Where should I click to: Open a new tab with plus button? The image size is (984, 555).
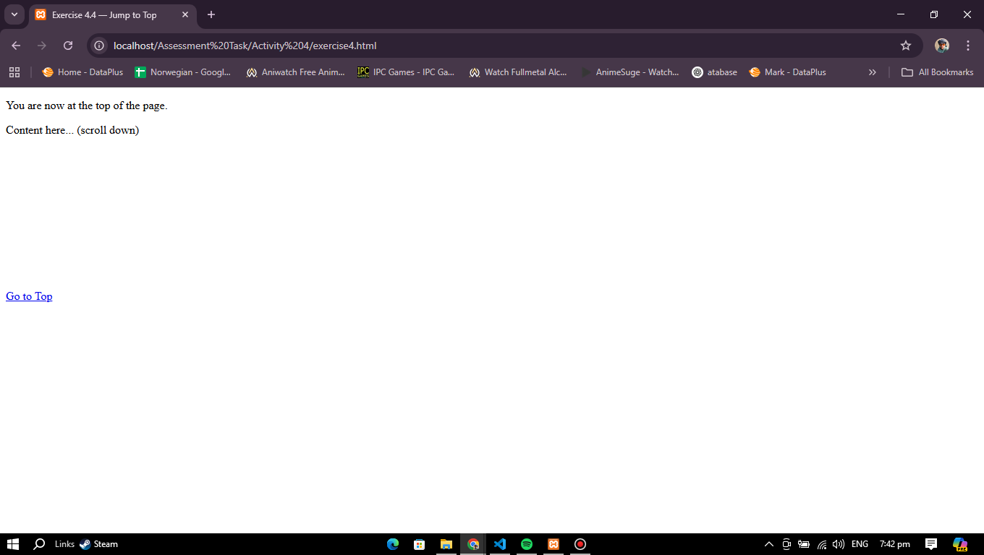click(x=211, y=14)
